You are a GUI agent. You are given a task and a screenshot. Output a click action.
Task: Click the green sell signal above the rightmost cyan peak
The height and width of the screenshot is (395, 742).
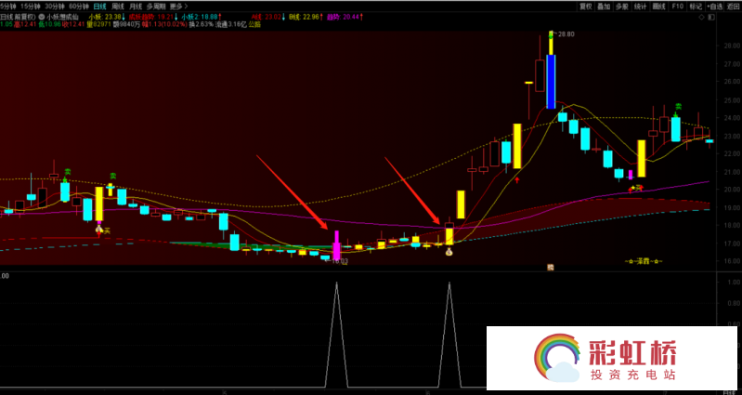678,109
